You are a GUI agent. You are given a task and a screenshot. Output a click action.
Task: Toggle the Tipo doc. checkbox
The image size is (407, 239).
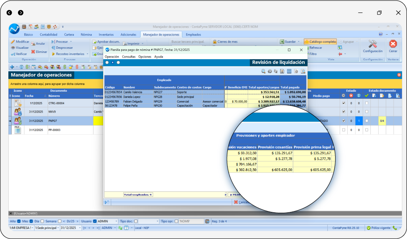136,221
